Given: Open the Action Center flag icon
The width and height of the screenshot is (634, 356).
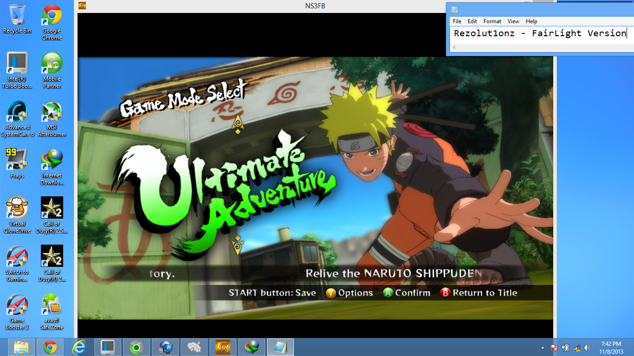Looking at the screenshot, I should click(554, 348).
